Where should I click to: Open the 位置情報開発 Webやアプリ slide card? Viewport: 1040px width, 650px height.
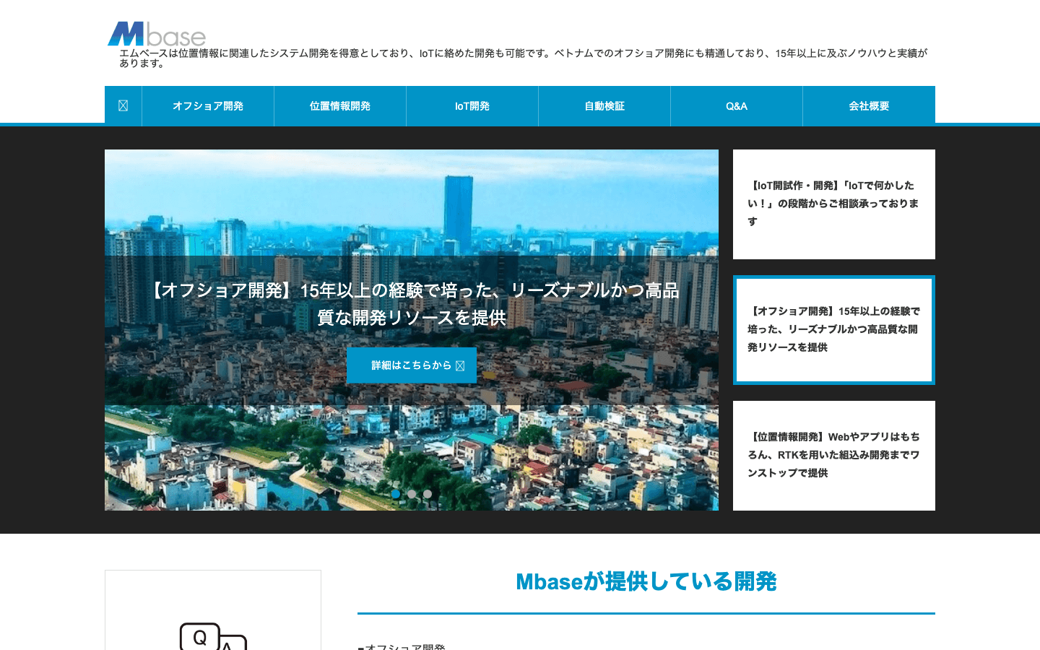[834, 456]
